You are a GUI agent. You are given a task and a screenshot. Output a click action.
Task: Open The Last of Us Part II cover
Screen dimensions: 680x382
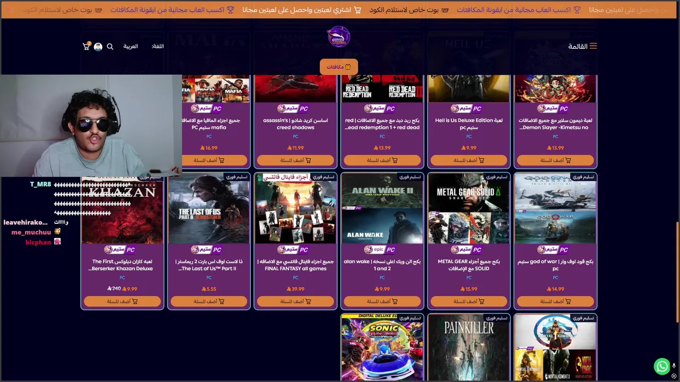(x=209, y=209)
